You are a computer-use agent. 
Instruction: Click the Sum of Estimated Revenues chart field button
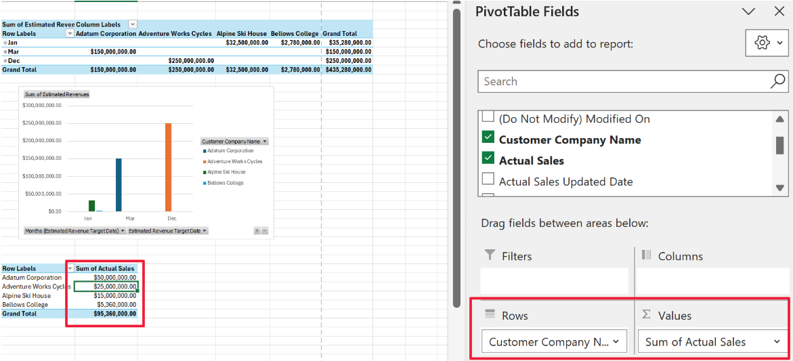coord(57,95)
